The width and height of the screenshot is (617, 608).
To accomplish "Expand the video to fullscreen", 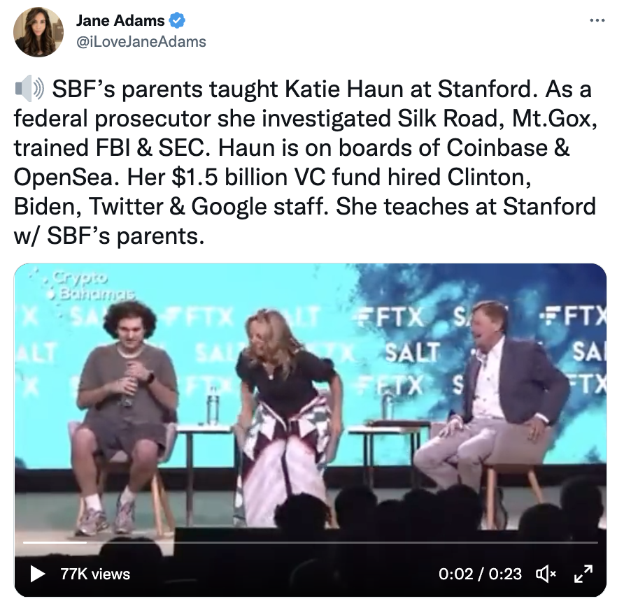I will tap(583, 574).
